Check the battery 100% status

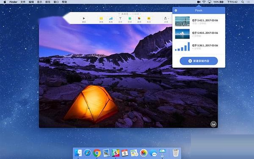point(218,2)
